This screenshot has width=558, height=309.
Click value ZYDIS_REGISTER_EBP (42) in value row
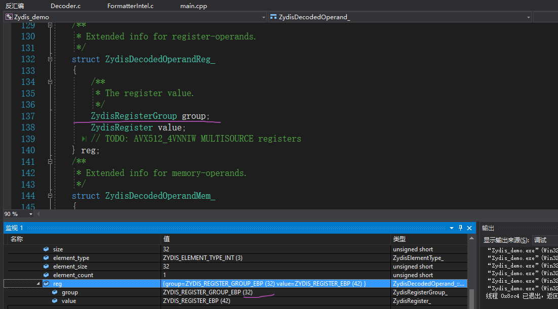(x=196, y=301)
